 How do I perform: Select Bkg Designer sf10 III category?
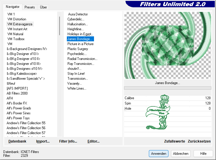point(24,64)
